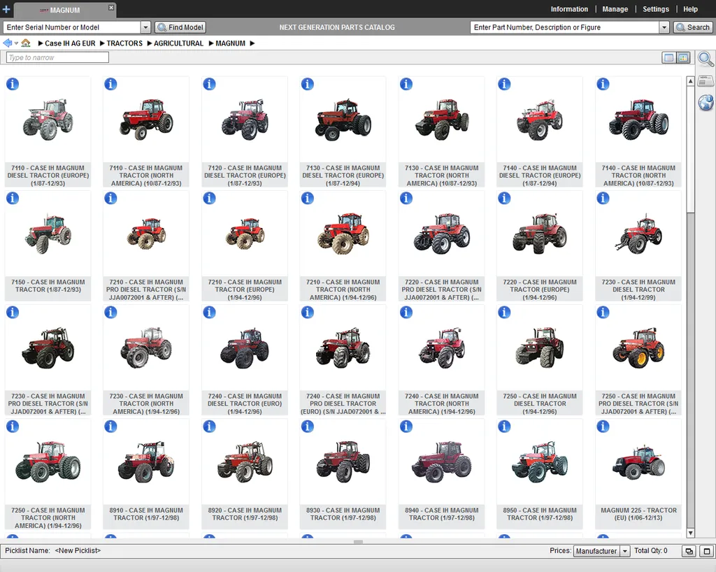Close the MAGNUM tab
Screen dimensions: 716x572
click(111, 8)
